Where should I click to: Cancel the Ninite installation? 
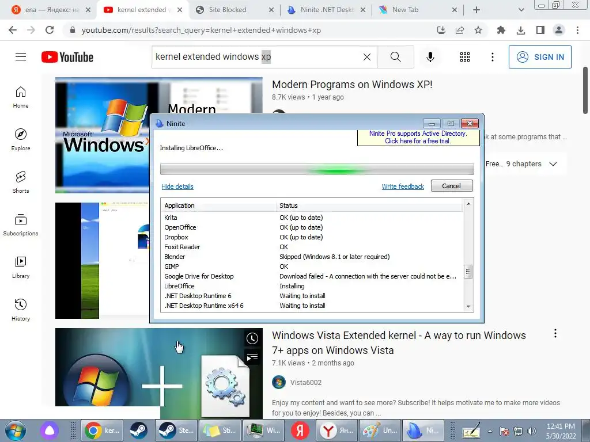click(x=452, y=186)
